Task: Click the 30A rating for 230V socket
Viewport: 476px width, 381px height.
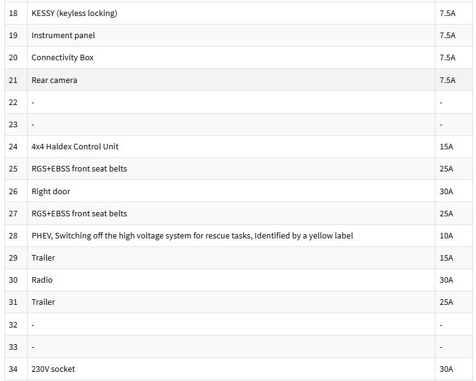Action: click(x=447, y=369)
